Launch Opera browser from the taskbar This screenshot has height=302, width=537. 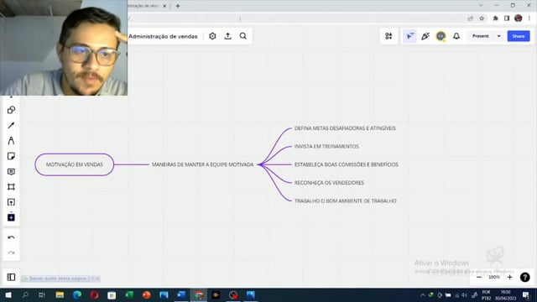click(95, 294)
